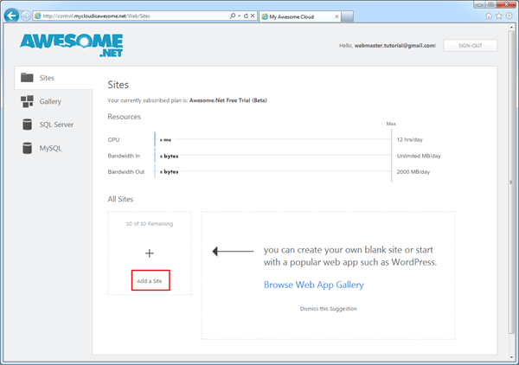Click the Unlimited MB/day max value
519x365 pixels.
pos(419,156)
